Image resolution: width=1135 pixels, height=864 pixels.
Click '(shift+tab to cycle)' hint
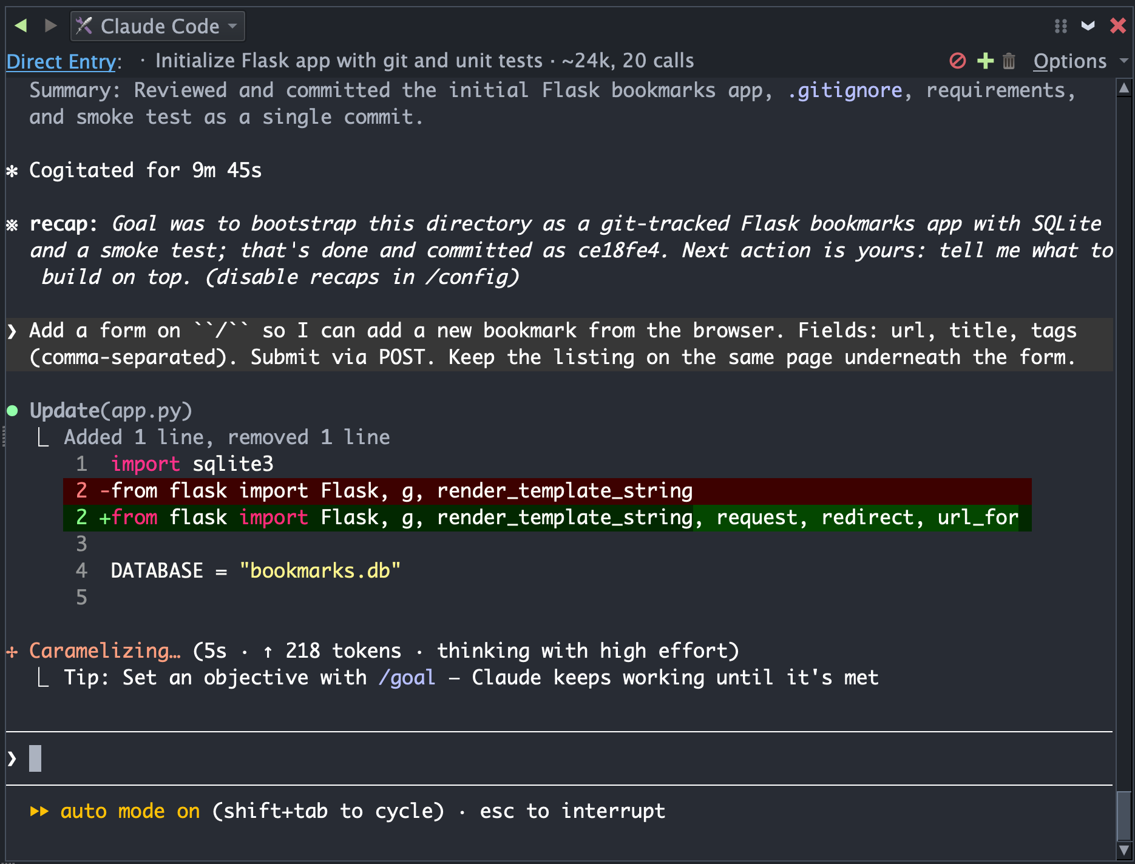point(328,811)
